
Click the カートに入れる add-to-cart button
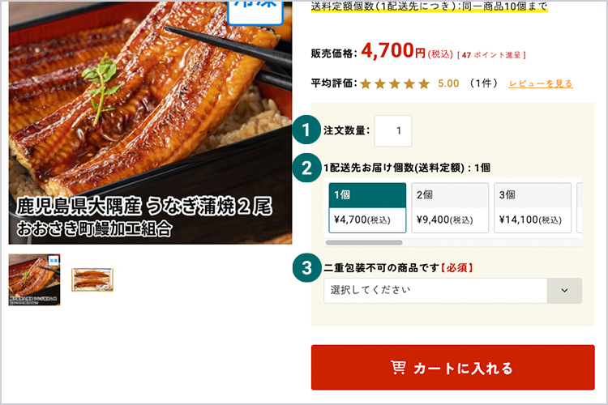(453, 368)
